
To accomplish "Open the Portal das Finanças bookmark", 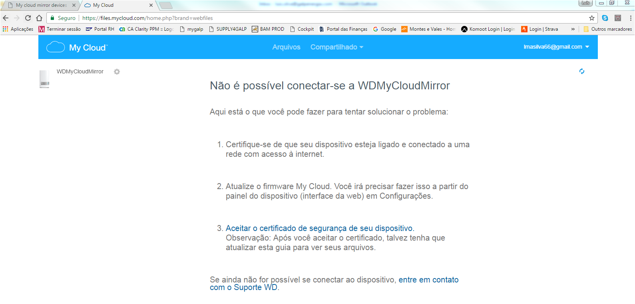I will tap(343, 29).
